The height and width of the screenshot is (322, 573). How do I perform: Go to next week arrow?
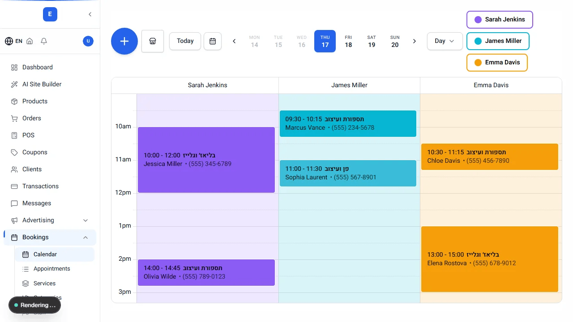[415, 41]
